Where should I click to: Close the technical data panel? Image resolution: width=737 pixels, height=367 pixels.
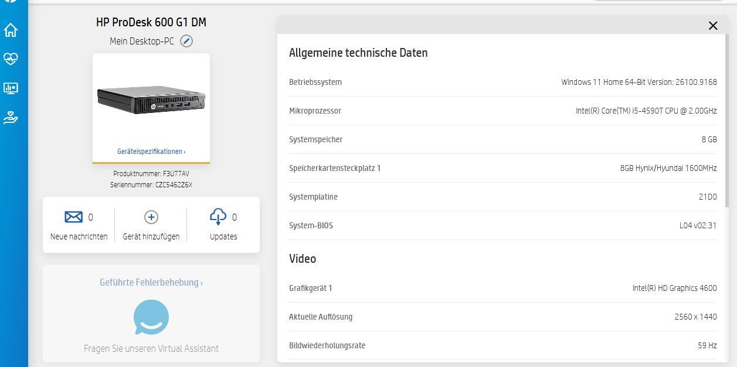click(713, 25)
